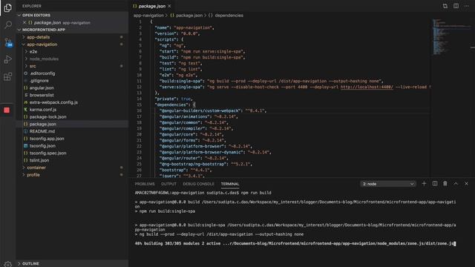Open changes compare icon in editor title
This screenshot has width=475, height=267.
(445, 6)
